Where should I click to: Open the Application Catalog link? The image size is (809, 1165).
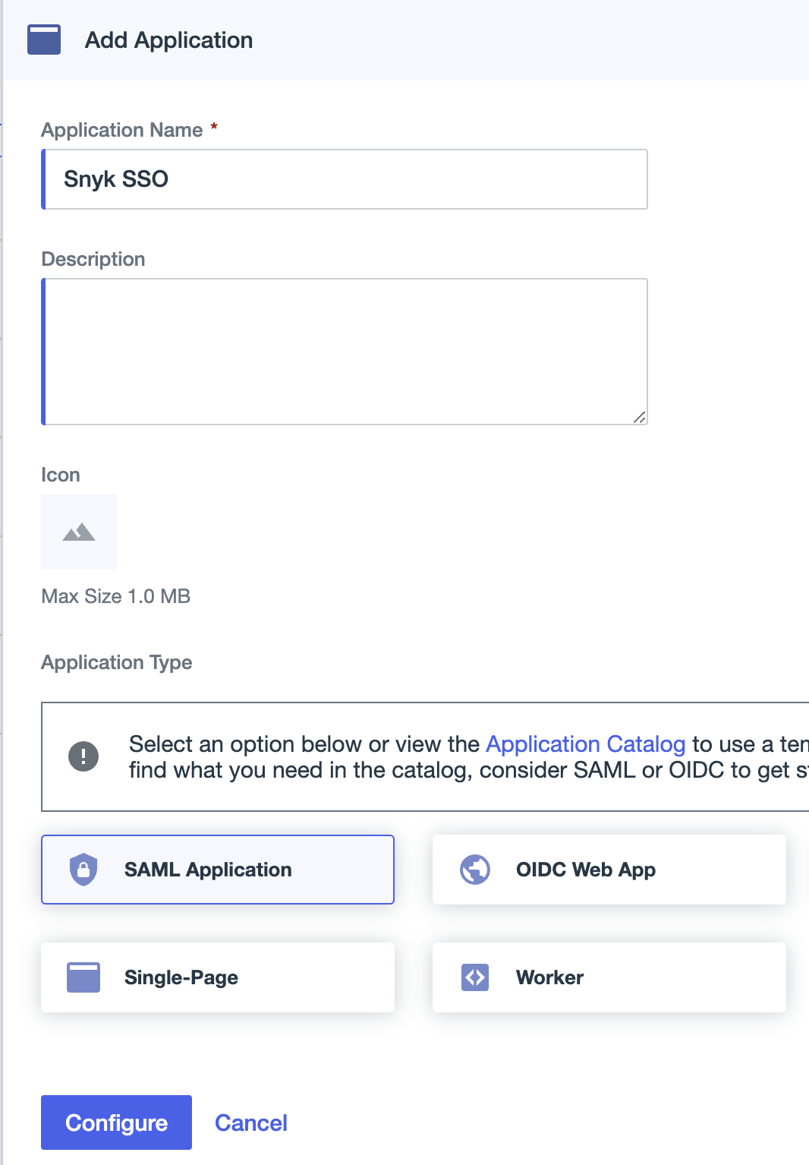[x=585, y=744]
